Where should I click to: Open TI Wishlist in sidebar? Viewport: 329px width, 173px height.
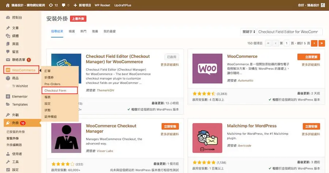[20, 86]
